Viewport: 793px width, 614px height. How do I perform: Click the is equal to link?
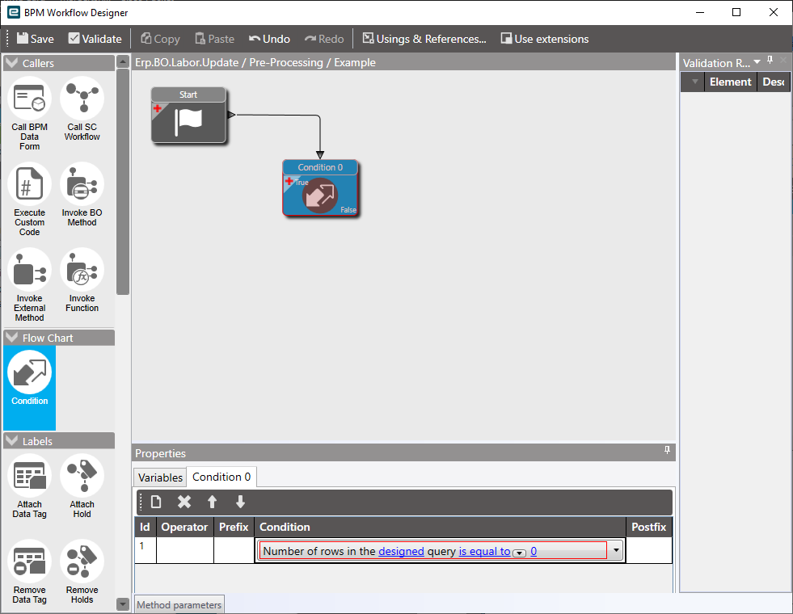click(x=484, y=551)
